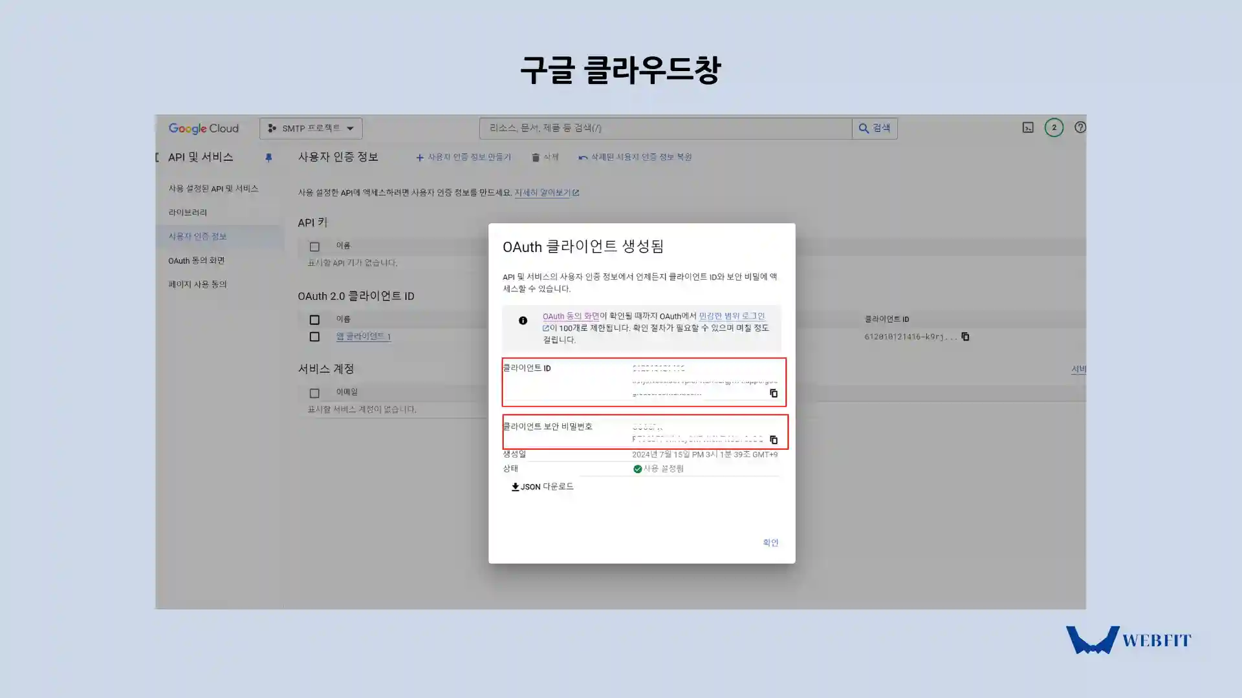1242x698 pixels.
Task: Activate the Cloud Shell terminal icon
Action: [1028, 128]
